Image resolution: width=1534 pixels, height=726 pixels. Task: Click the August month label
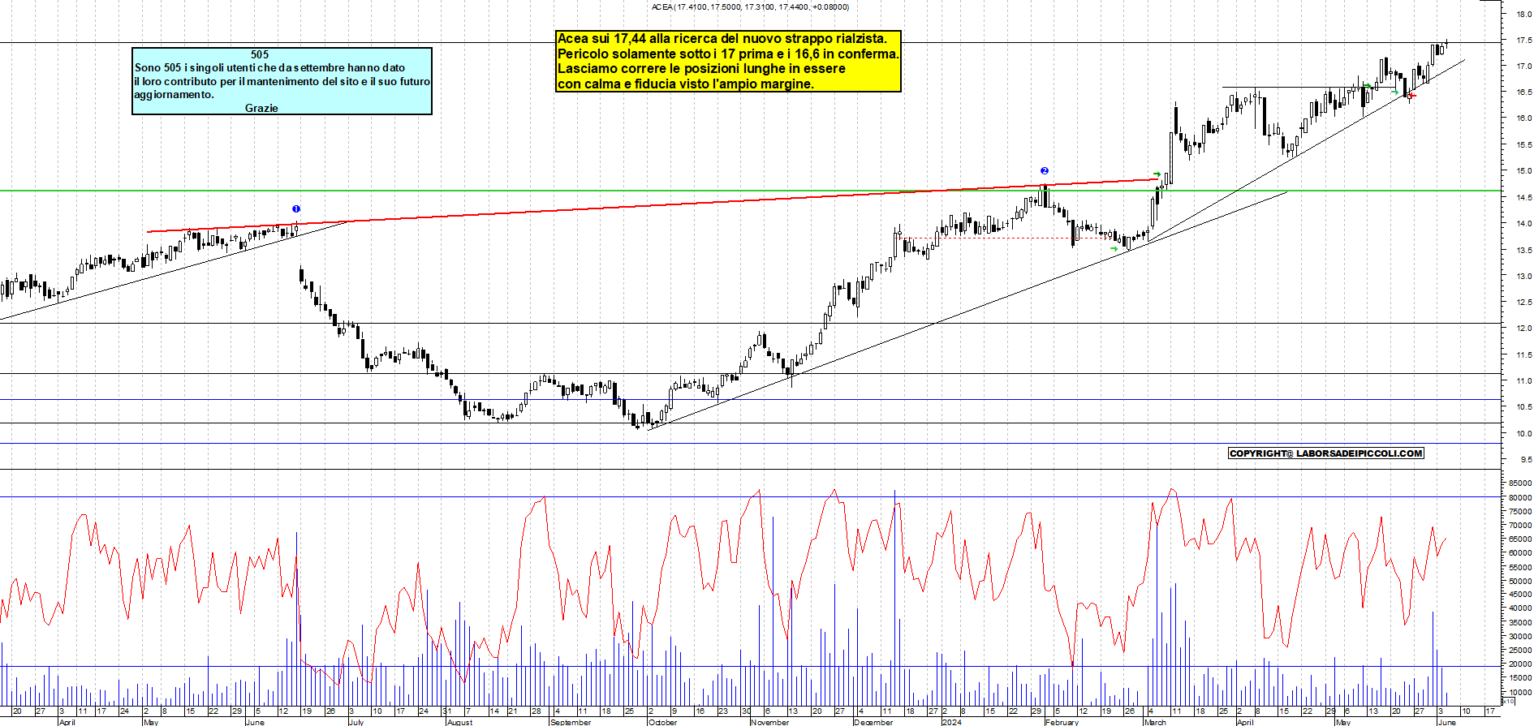click(x=459, y=722)
